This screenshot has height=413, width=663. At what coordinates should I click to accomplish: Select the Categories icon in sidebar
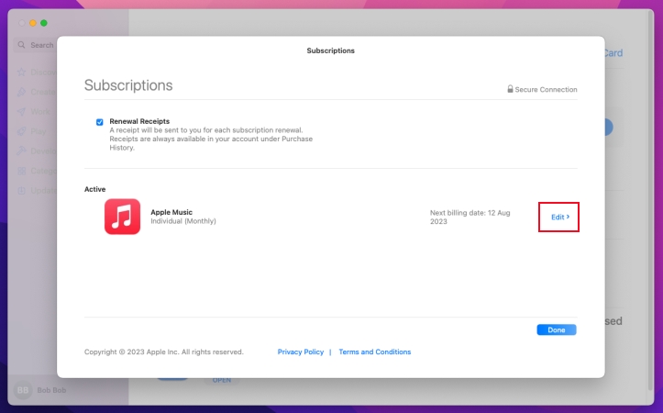pos(21,171)
